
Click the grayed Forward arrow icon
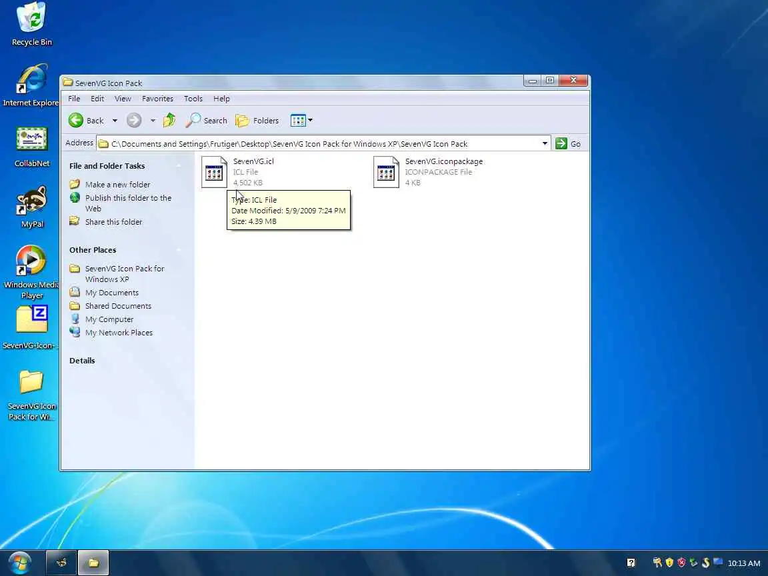click(x=134, y=120)
